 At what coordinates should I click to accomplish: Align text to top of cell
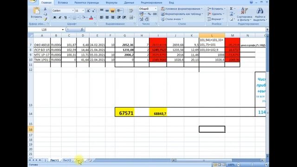pyautogui.click(x=102, y=11)
